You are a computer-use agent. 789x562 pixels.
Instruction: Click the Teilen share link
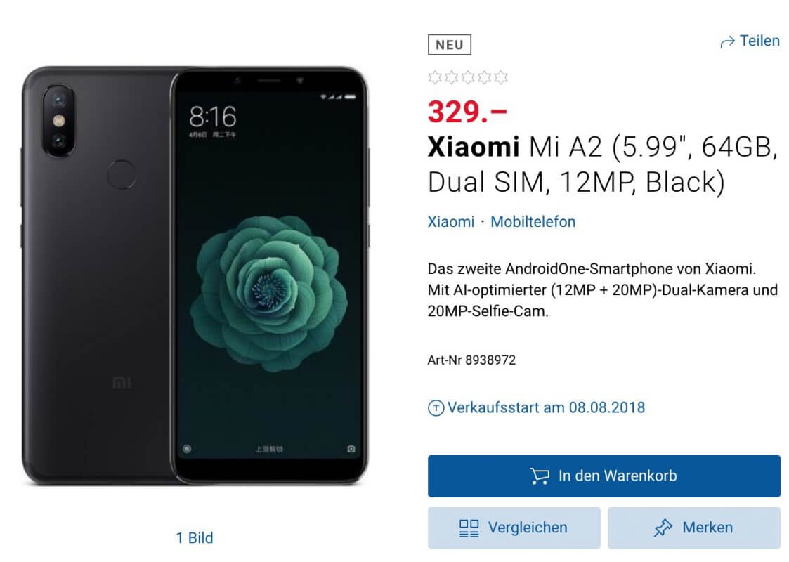[x=750, y=41]
